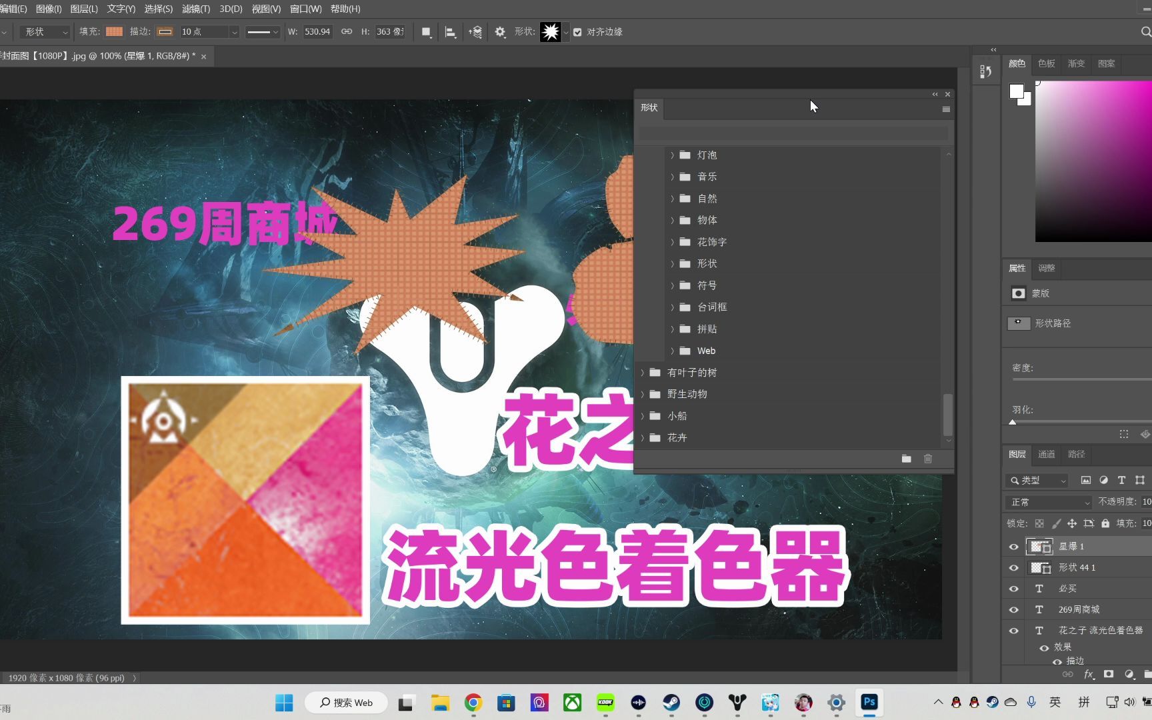The height and width of the screenshot is (720, 1152).
Task: Expand the 花饰字 shape folder
Action: coord(672,242)
